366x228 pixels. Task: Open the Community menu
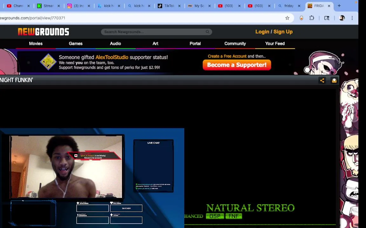coord(235,43)
